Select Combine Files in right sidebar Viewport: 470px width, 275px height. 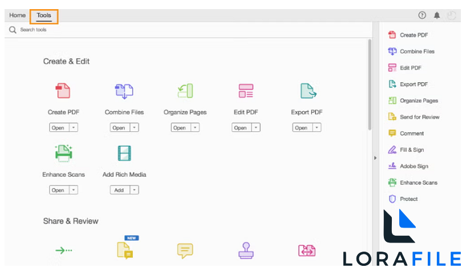[x=411, y=51]
